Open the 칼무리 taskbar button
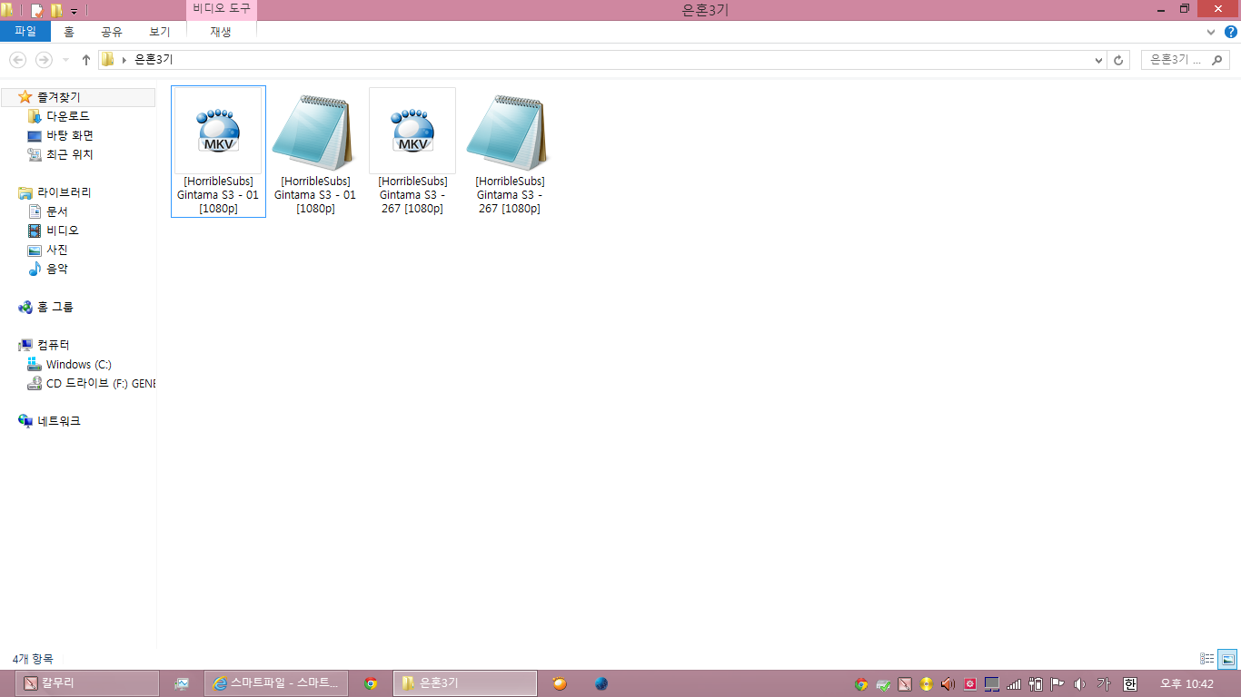The height and width of the screenshot is (697, 1241). [87, 683]
